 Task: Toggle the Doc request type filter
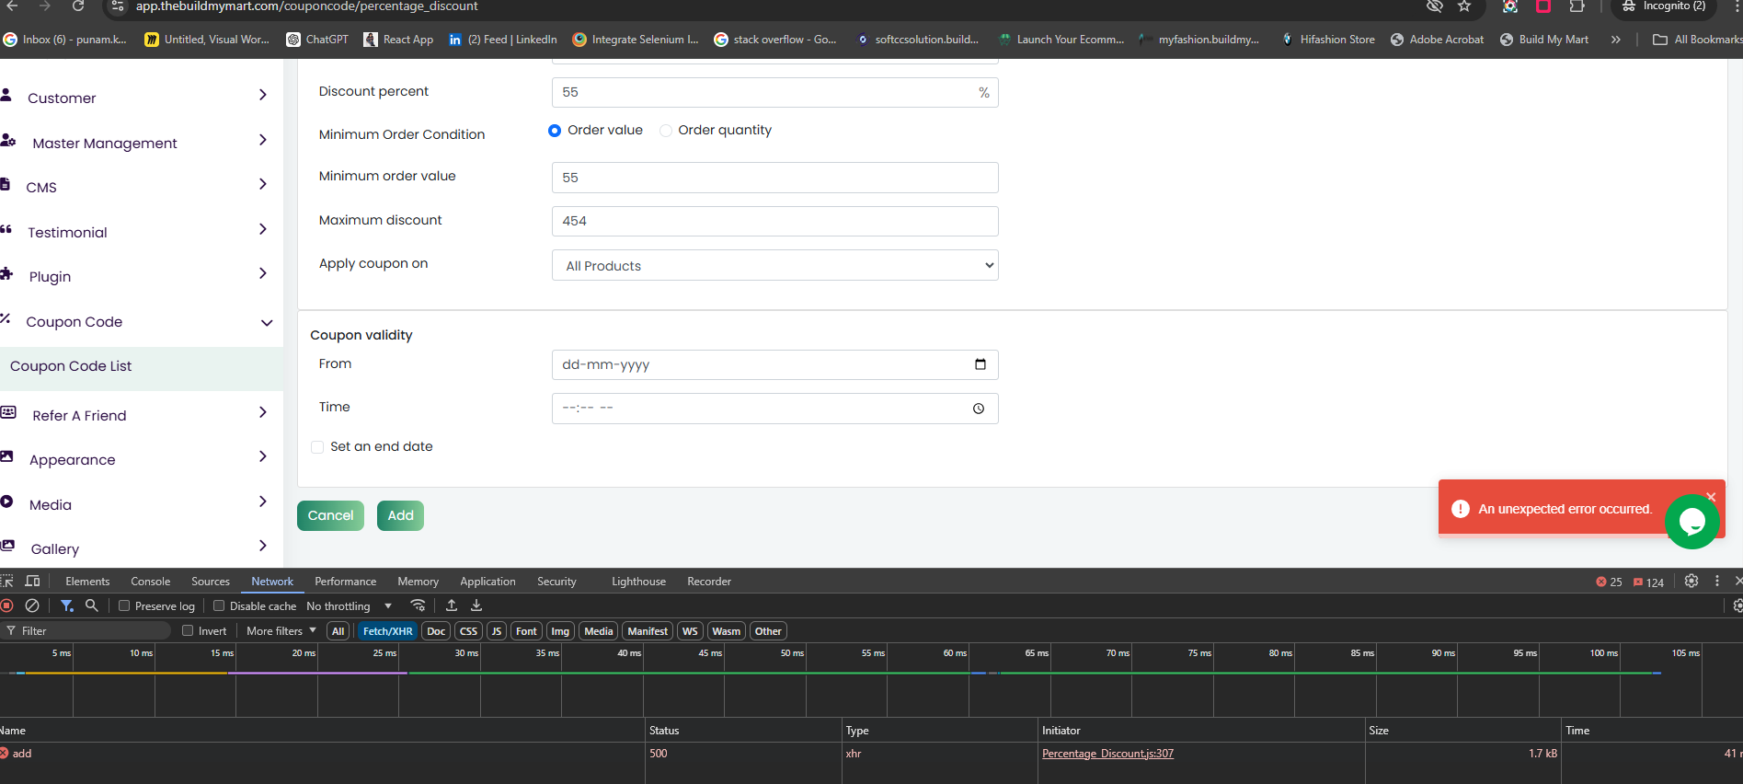coord(436,631)
